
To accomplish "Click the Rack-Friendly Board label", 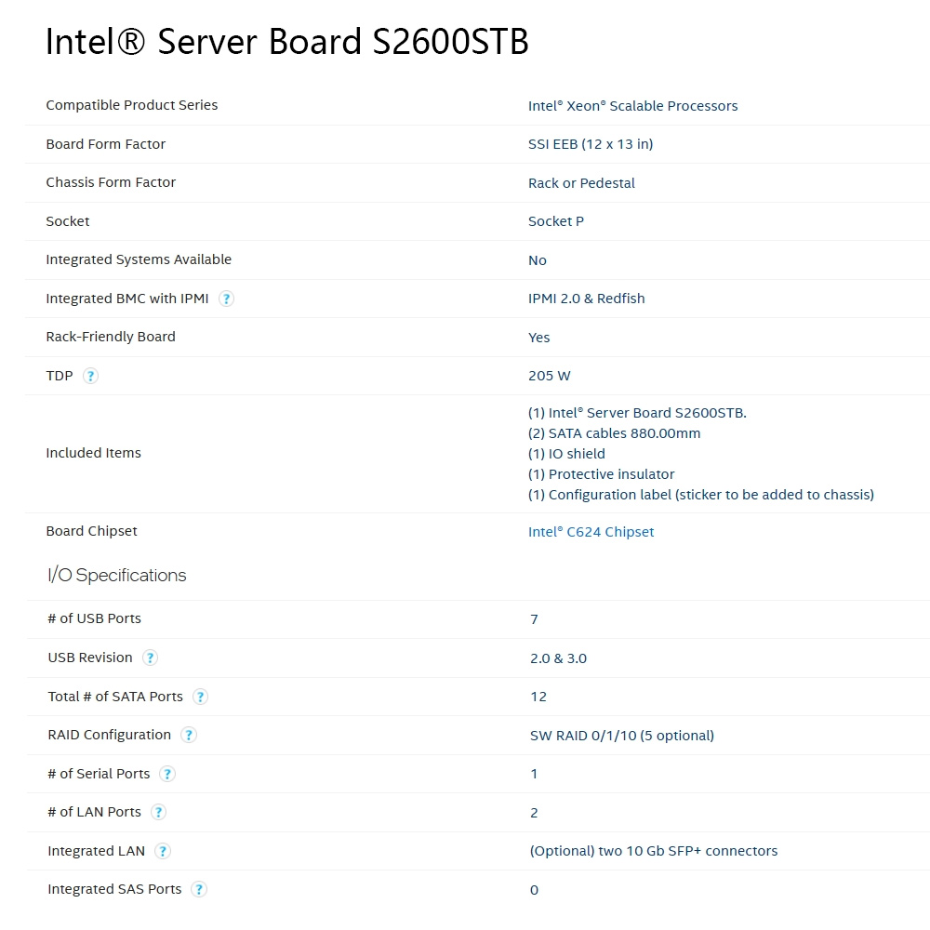I will tap(111, 337).
